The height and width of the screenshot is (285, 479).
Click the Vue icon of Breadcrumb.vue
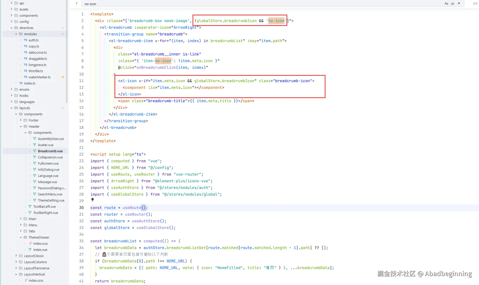[35, 151]
